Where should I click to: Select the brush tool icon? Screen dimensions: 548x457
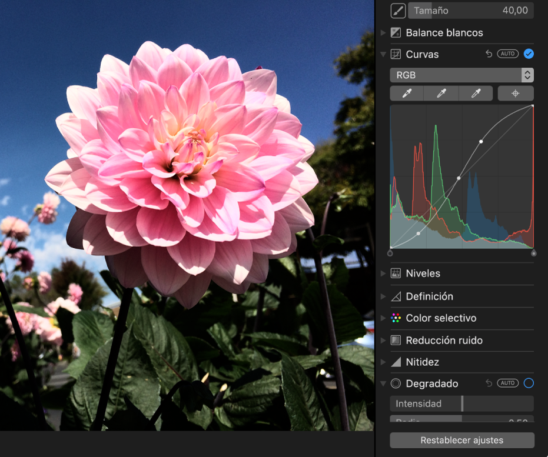tap(398, 11)
